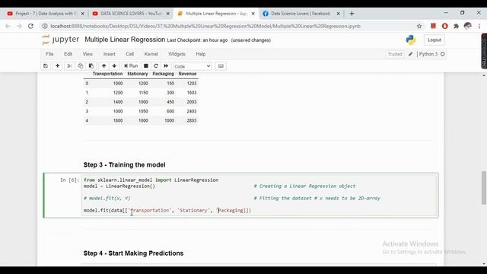Switch to Project - 7 Data Analysis tab
Viewport: 487px width, 274px height.
click(x=45, y=14)
